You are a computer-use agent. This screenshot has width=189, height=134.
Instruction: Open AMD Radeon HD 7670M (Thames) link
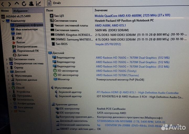point(118,75)
